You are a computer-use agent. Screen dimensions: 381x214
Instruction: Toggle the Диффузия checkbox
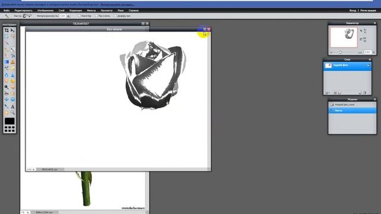click(115, 16)
